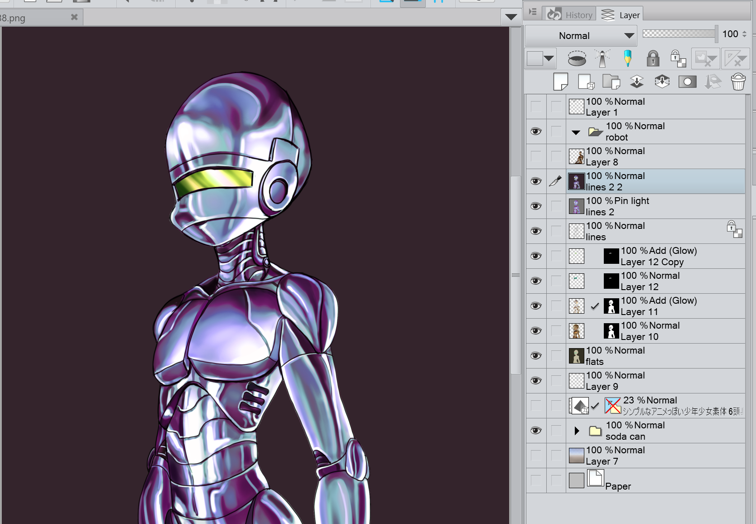Click the Lock Layer padlock icon
This screenshot has width=756, height=524.
click(x=653, y=58)
